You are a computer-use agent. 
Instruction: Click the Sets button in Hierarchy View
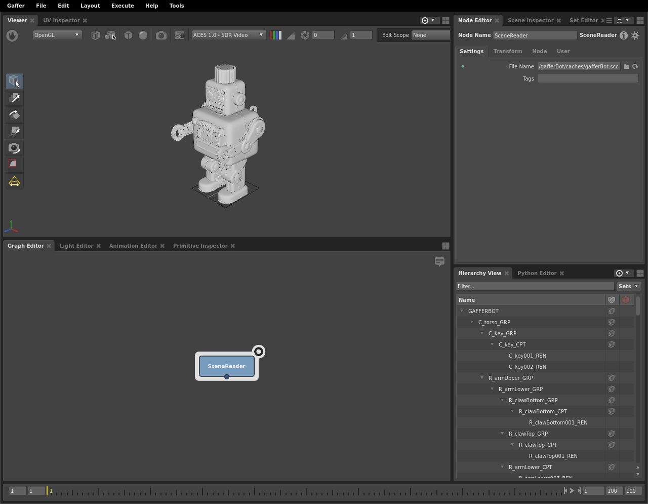point(628,286)
